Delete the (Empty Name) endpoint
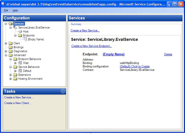The height and width of the screenshot is (134, 185). tap(168, 54)
